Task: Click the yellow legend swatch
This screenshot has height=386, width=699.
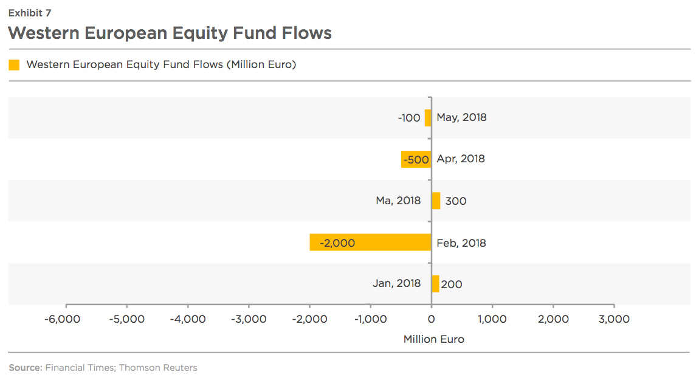Action: pos(14,65)
